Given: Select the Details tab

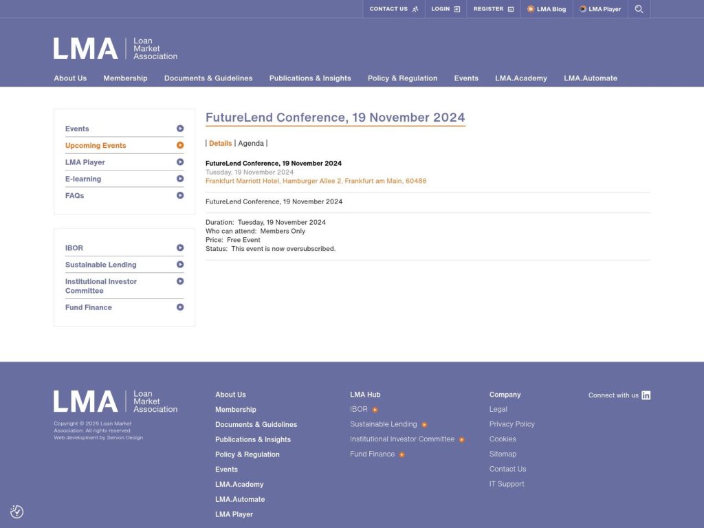Looking at the screenshot, I should (x=220, y=144).
